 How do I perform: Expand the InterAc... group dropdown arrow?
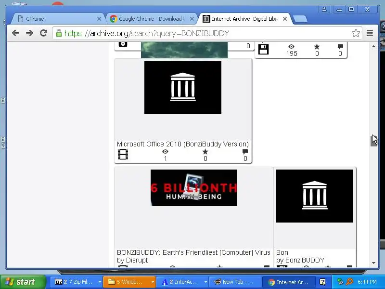(205, 282)
